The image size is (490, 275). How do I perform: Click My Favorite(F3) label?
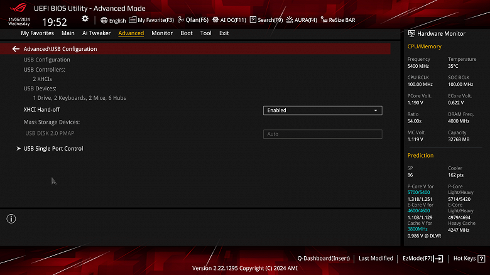[x=156, y=20]
